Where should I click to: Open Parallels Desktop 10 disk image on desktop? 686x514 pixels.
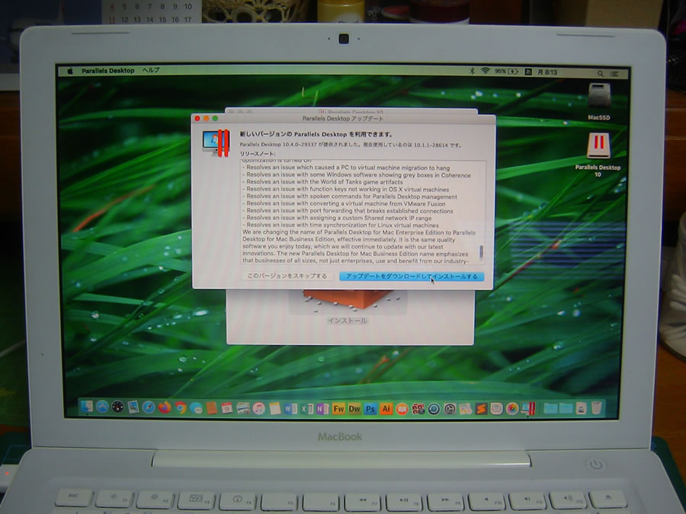(x=598, y=155)
